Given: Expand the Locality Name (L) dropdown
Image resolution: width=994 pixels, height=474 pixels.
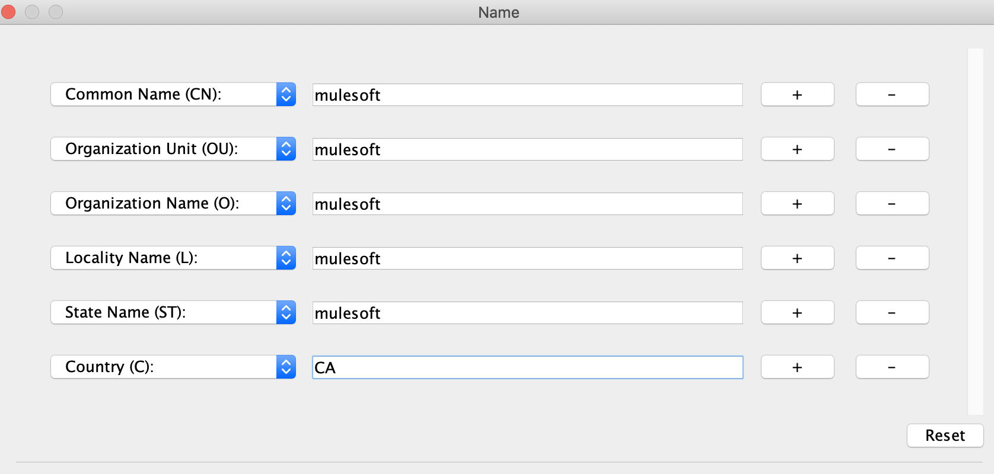Looking at the screenshot, I should pyautogui.click(x=173, y=258).
